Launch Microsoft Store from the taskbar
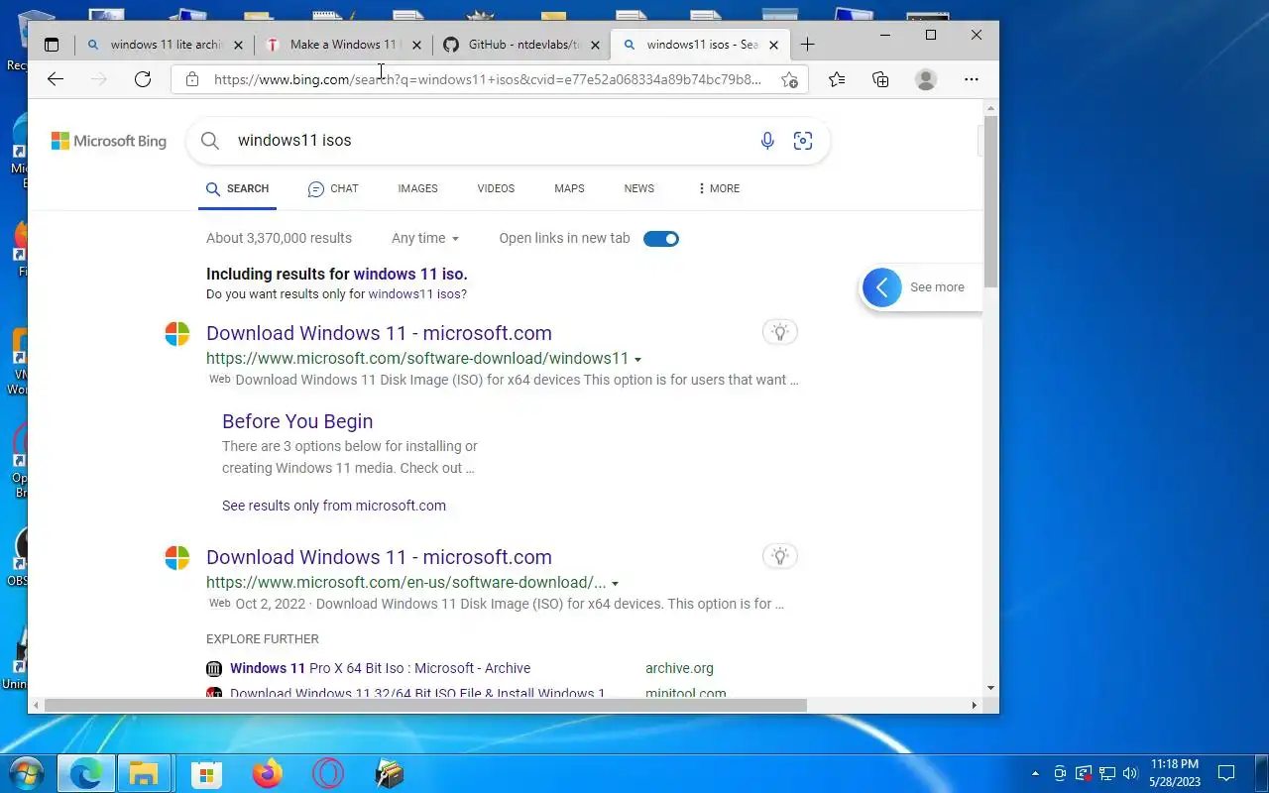 click(206, 773)
